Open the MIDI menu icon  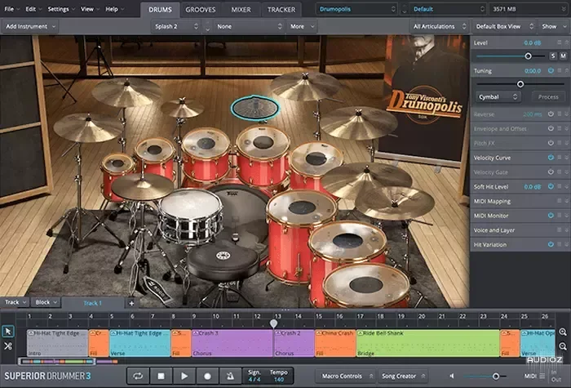(542, 376)
